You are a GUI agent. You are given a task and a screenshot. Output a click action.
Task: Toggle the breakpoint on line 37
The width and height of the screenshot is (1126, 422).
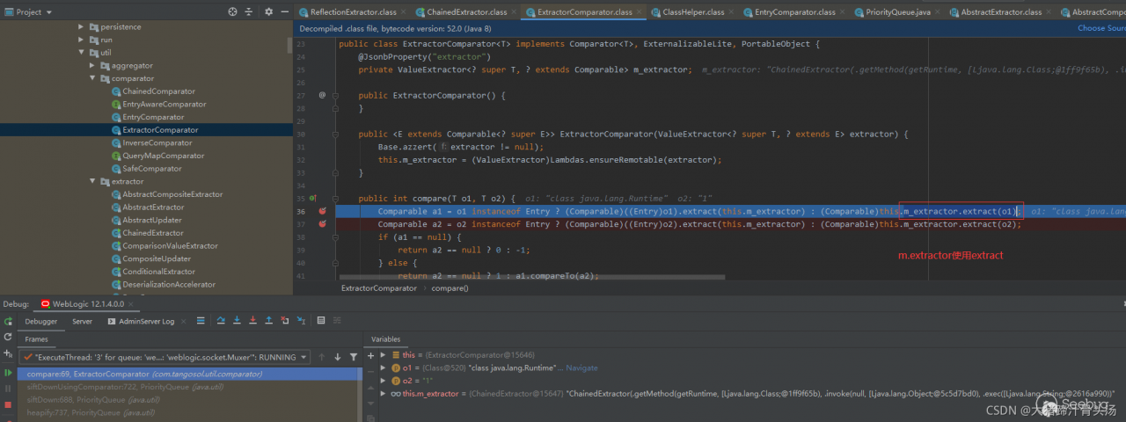[322, 224]
